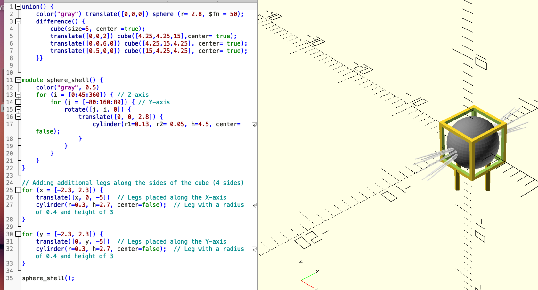Click the gray sphere in the 3D view

473,143
